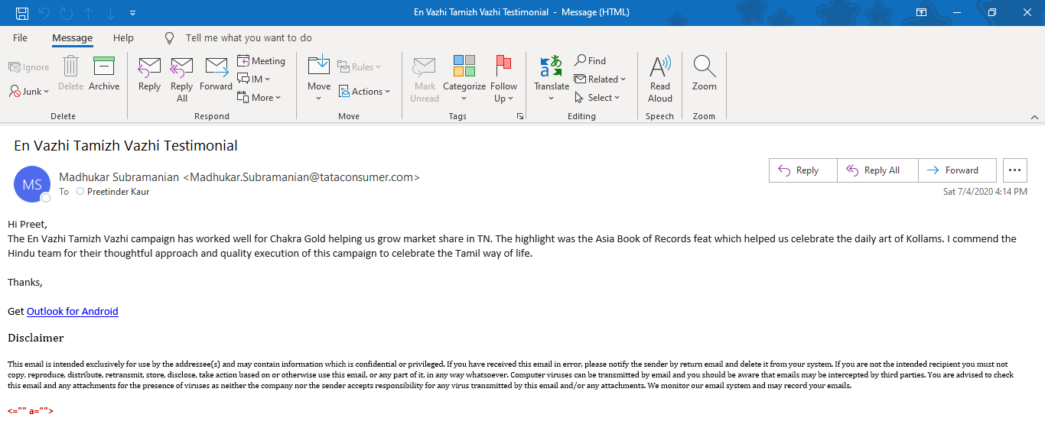Open the Help tab
Image resolution: width=1045 pixels, height=434 pixels.
point(123,37)
